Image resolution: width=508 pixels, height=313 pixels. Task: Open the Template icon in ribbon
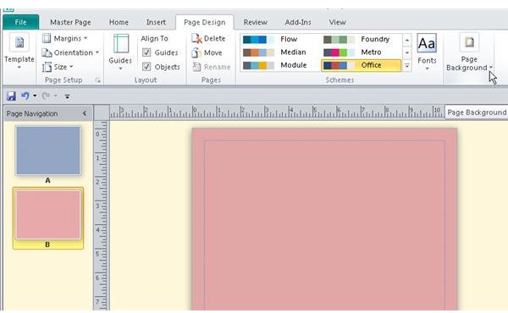pyautogui.click(x=19, y=43)
